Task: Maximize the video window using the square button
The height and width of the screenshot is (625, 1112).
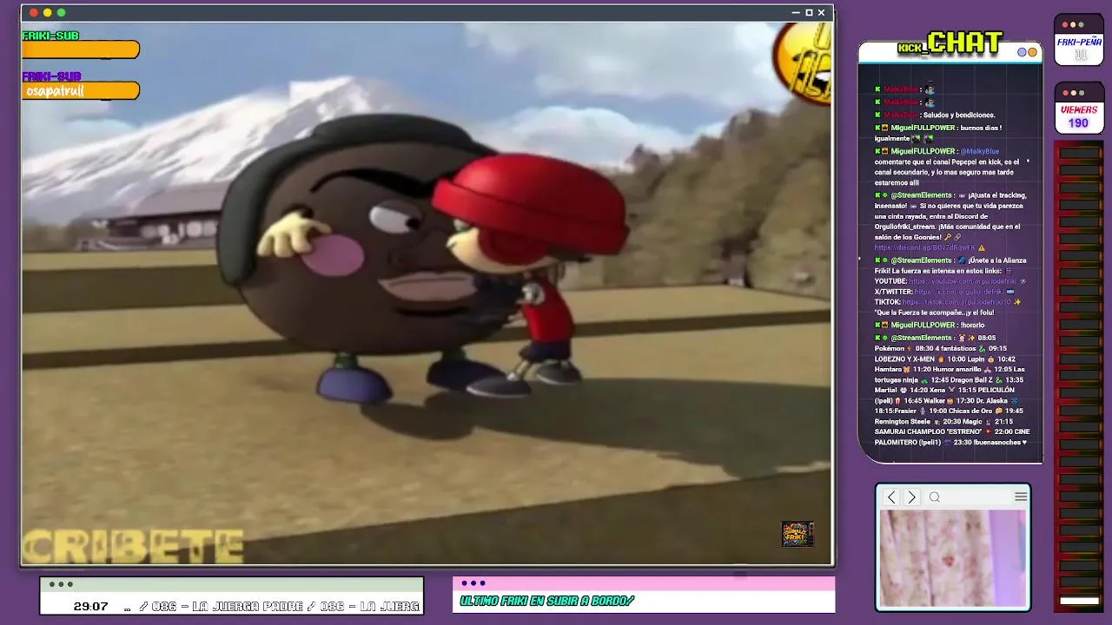Action: [x=809, y=13]
